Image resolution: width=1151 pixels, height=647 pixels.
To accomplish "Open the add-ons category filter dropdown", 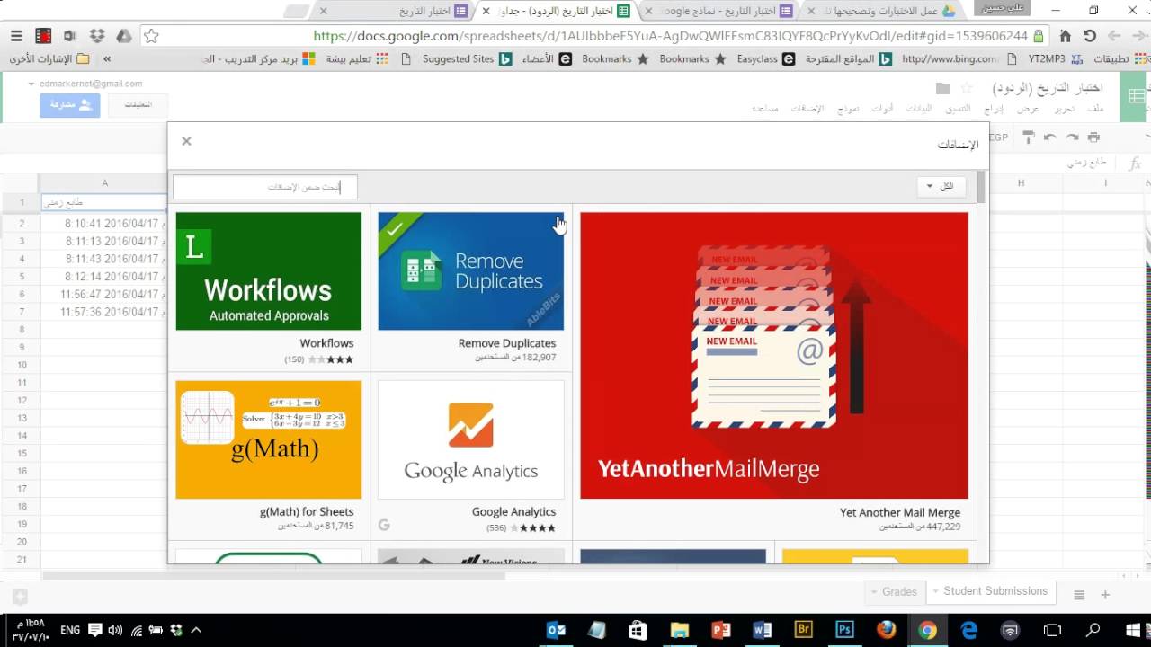I will pyautogui.click(x=940, y=186).
